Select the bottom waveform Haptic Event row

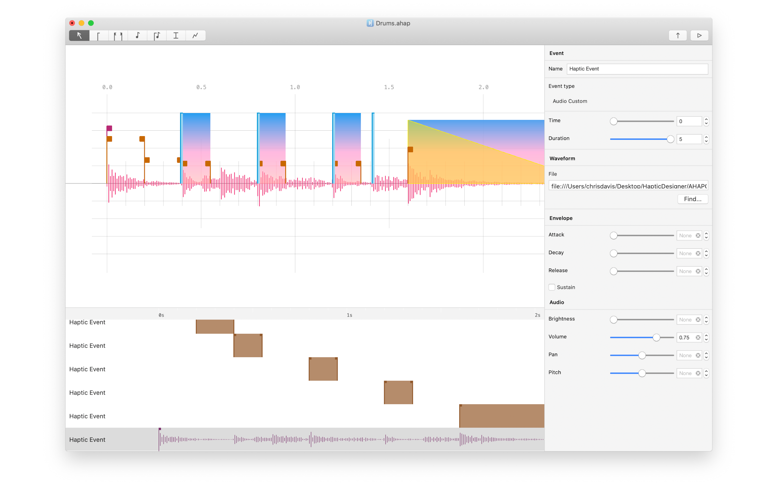click(87, 439)
